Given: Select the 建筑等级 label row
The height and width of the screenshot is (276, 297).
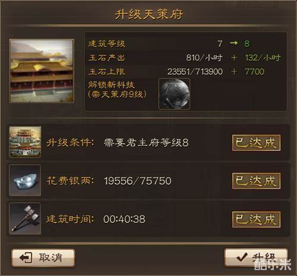Looking at the screenshot, I should 186,43.
